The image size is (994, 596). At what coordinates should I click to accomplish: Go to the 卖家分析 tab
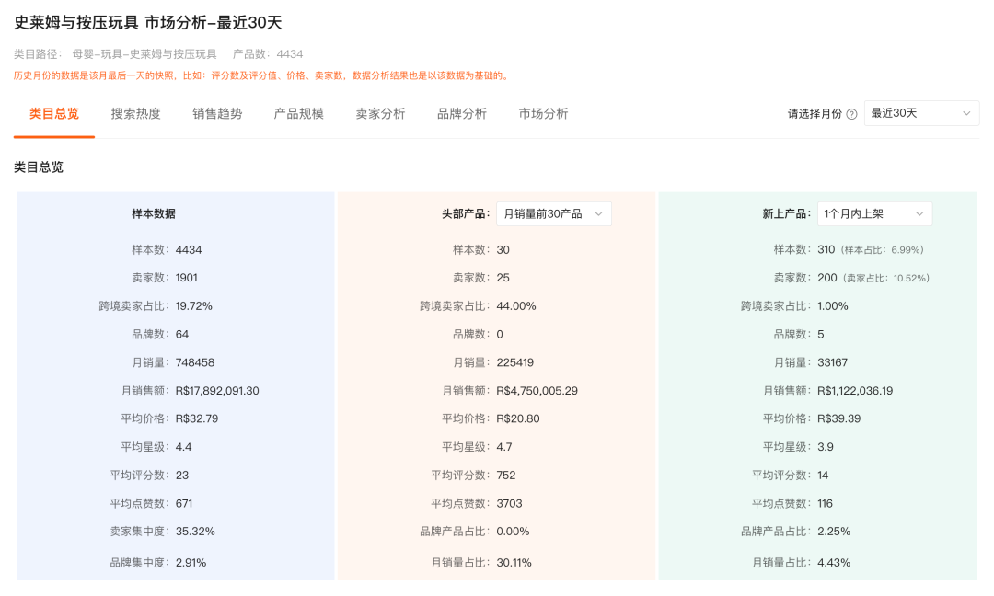point(380,114)
